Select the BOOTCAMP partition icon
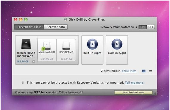Screen dimensions: 170x110 66,46
